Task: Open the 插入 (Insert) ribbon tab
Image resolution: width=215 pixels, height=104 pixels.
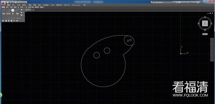Action: coord(14,5)
